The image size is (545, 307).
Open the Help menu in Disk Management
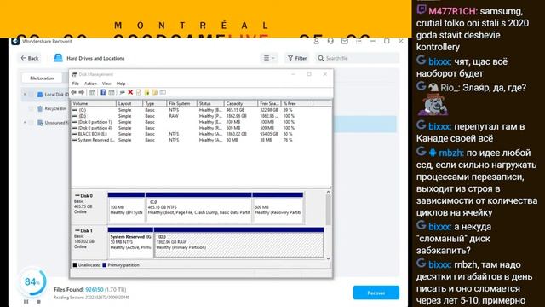coord(121,84)
